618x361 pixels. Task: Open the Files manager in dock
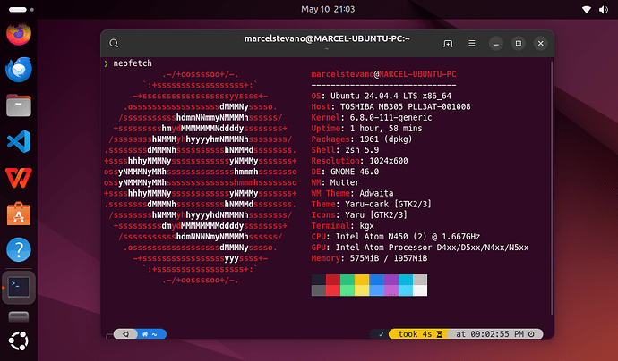tap(19, 105)
